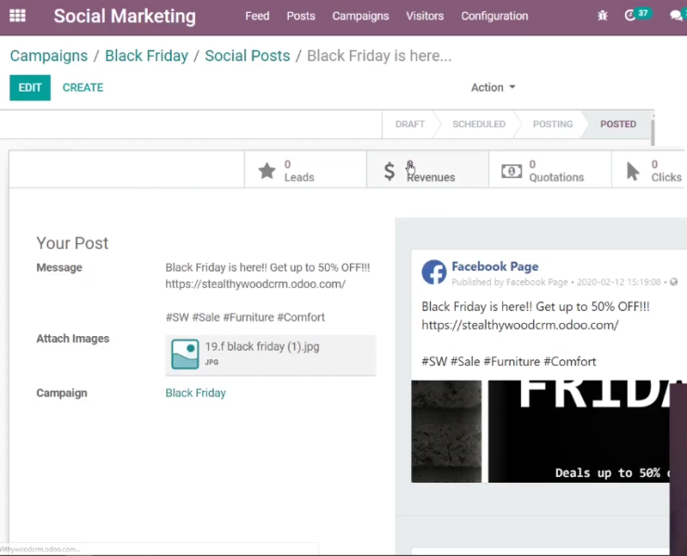Open the Action dropdown
This screenshot has width=687, height=556.
(x=493, y=87)
